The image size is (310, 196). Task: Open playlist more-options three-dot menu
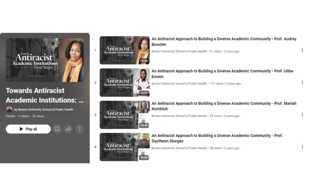pyautogui.click(x=79, y=129)
